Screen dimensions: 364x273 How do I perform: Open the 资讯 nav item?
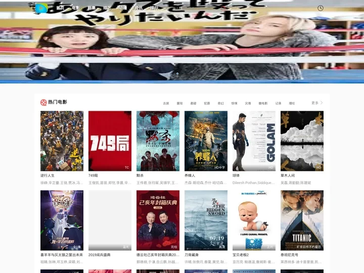coord(139,8)
